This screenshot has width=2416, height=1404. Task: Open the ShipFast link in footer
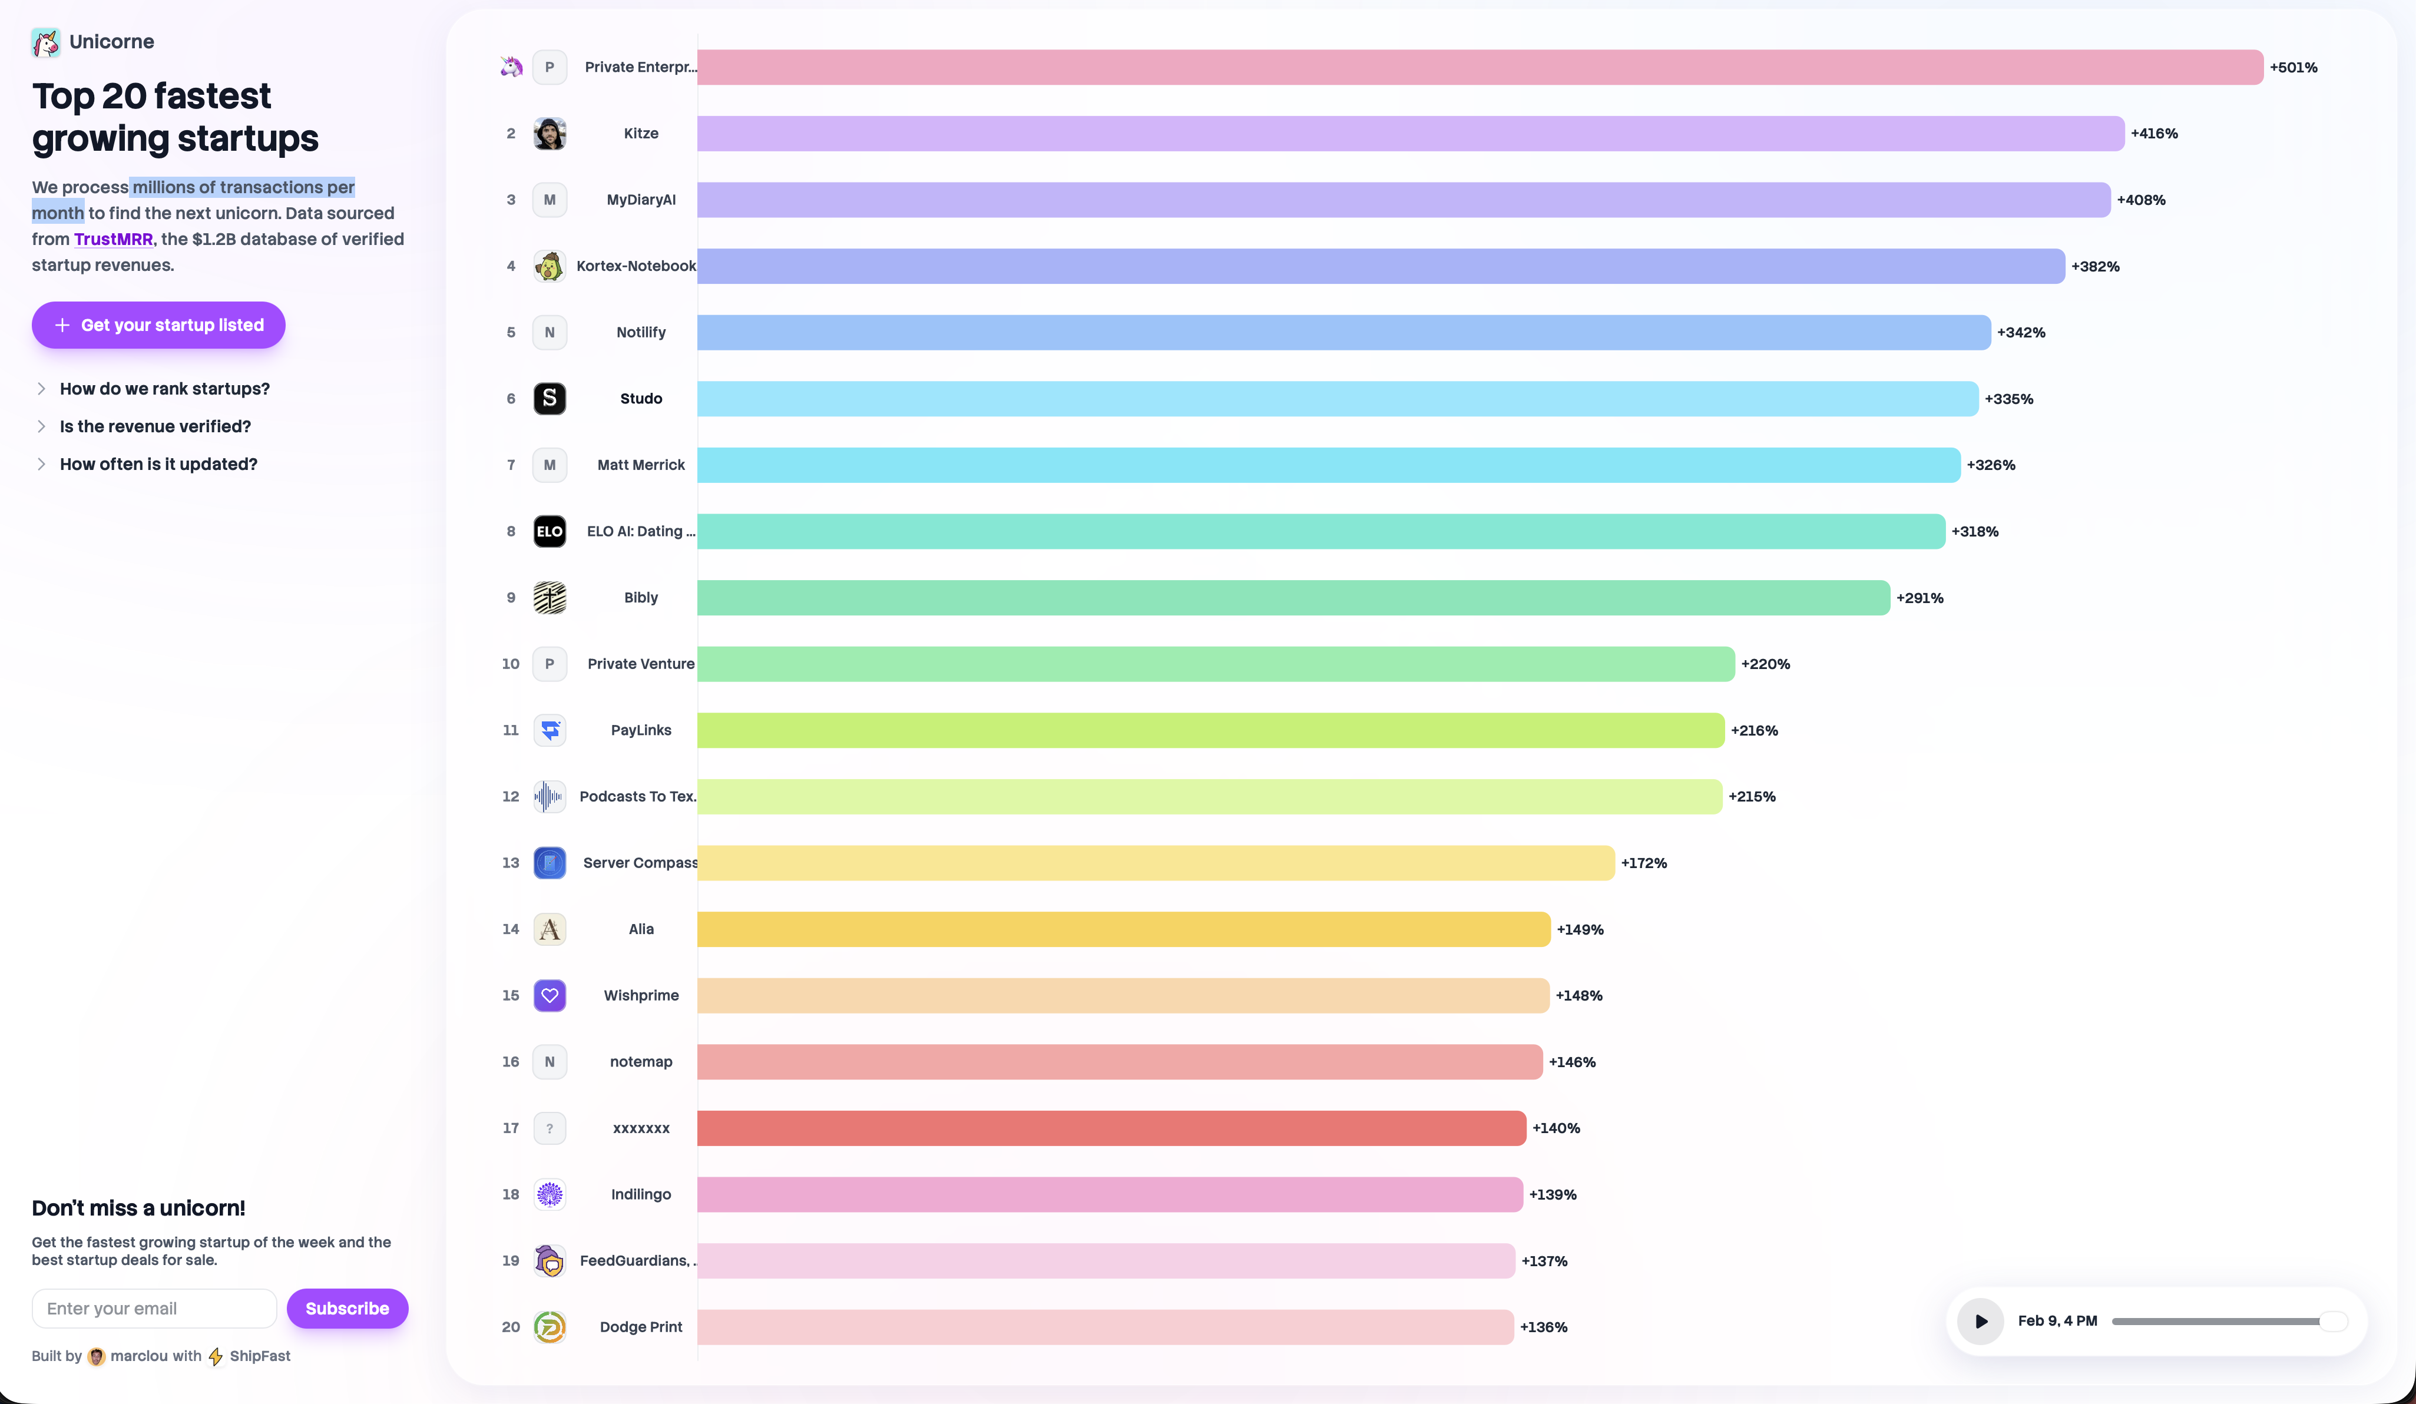[x=259, y=1356]
